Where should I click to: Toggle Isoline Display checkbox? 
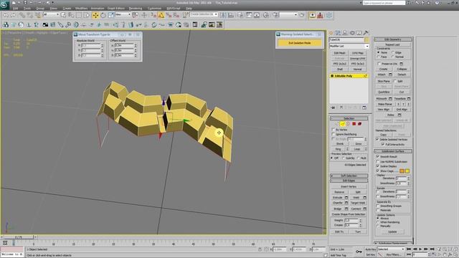tap(378, 166)
